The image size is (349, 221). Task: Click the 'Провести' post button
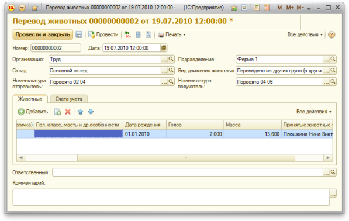103,34
